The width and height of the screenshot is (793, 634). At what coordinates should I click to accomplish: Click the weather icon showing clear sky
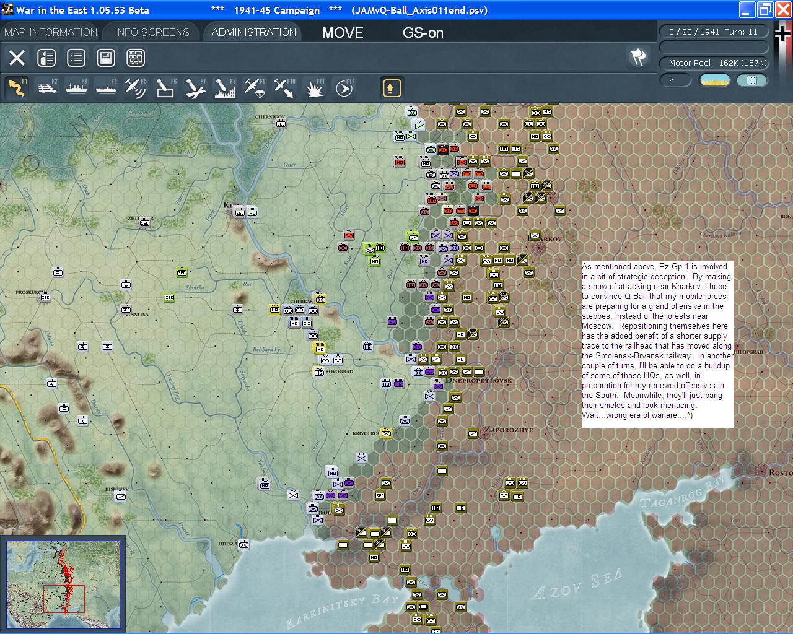(x=715, y=80)
